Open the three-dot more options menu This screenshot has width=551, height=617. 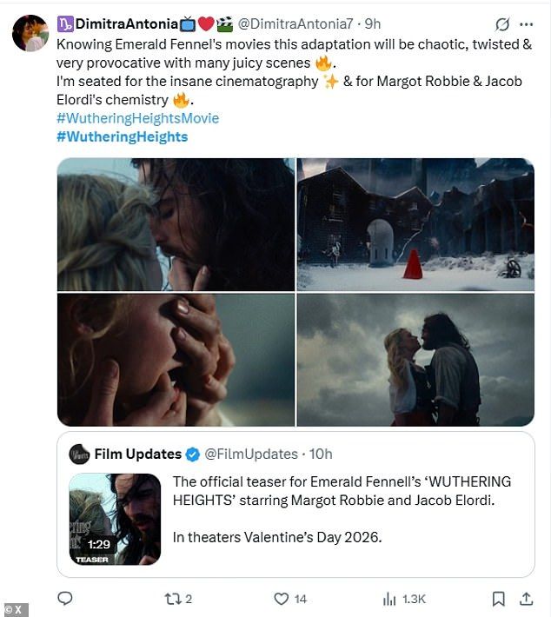(526, 24)
